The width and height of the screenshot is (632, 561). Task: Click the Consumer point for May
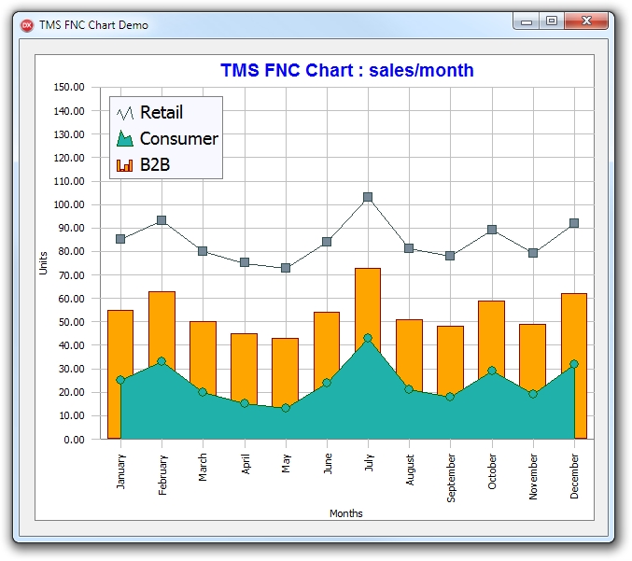(x=286, y=408)
